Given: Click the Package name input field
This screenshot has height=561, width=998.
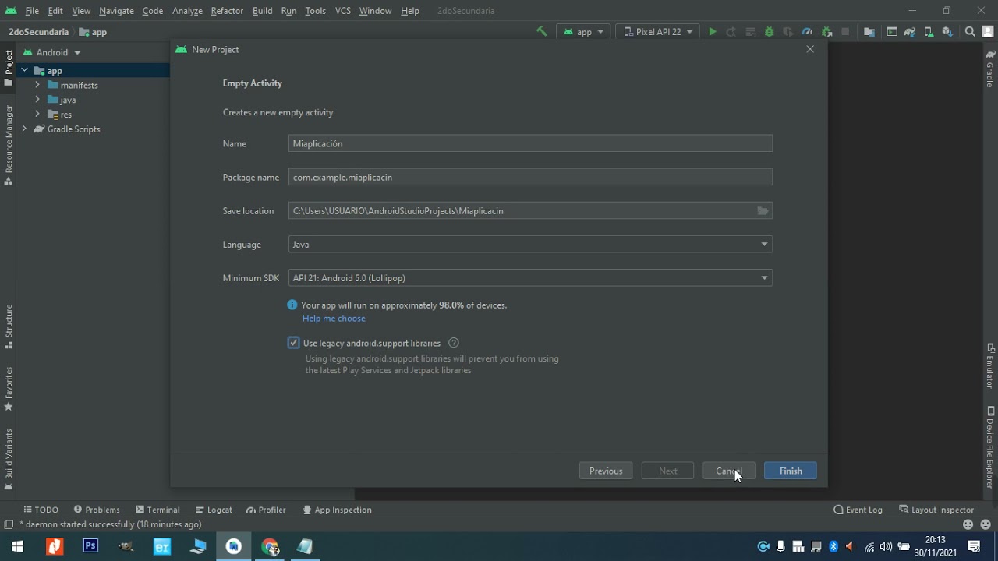Looking at the screenshot, I should point(530,178).
